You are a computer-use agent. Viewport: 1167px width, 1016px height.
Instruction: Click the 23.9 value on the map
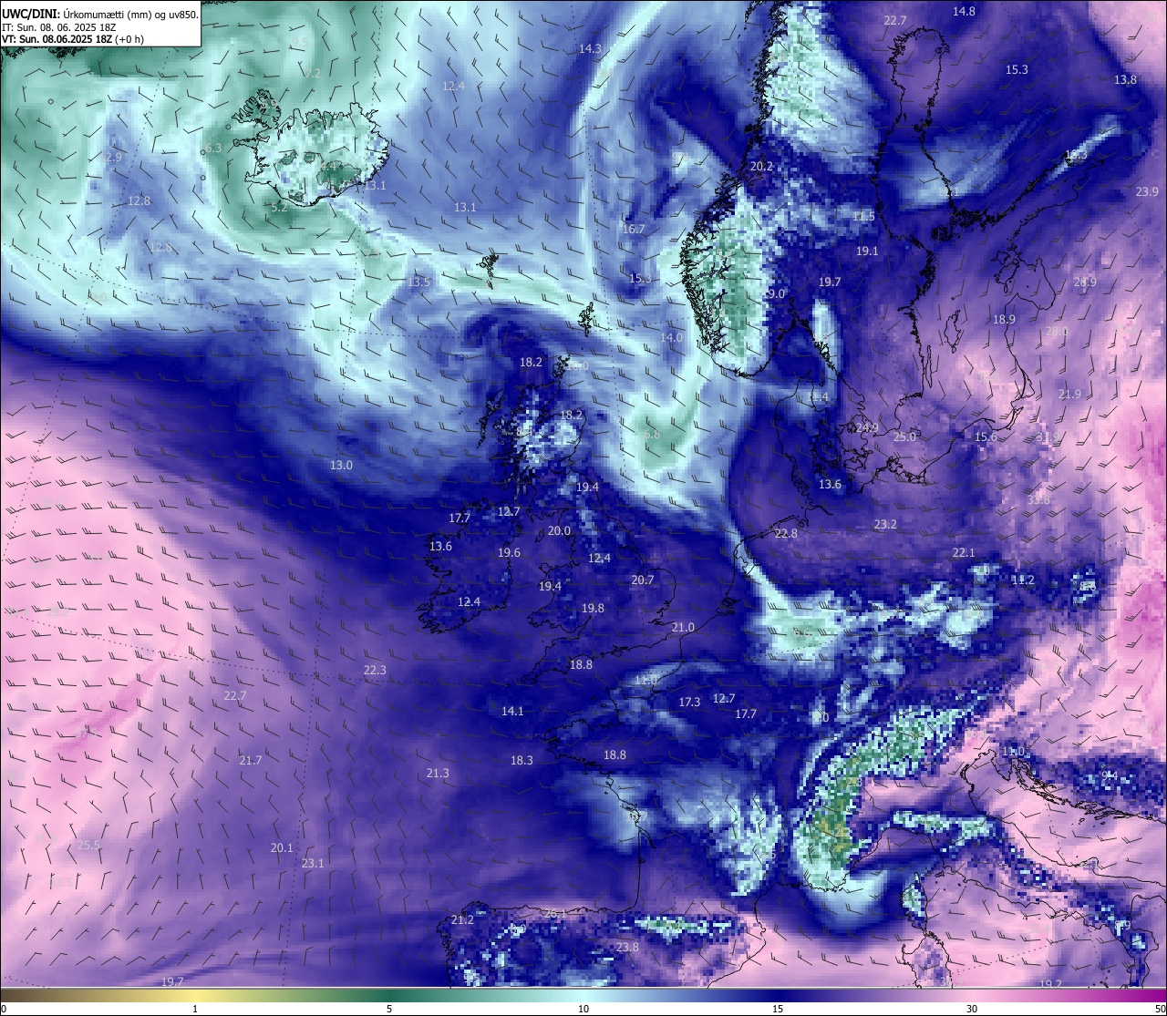point(1147,191)
